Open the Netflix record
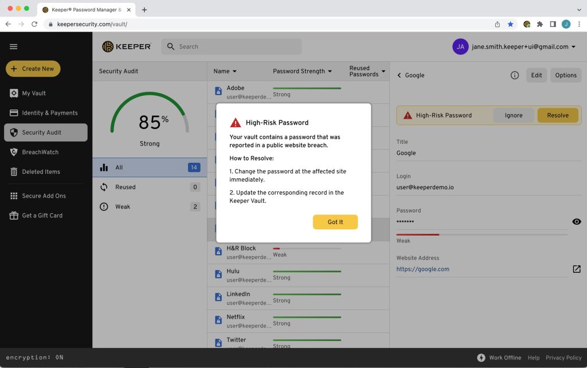This screenshot has height=368, width=587. point(298,321)
